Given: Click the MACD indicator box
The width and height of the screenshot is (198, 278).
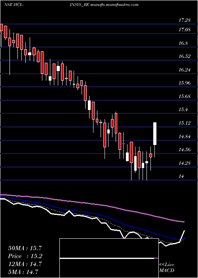Looking at the screenshot, I should click(109, 258).
